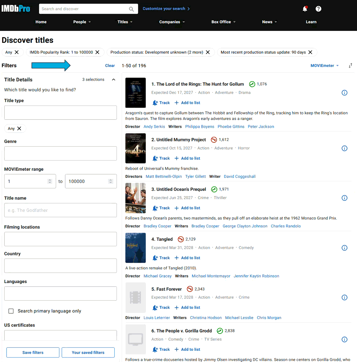The image size is (357, 362).
Task: Remove Production status filter chip
Action: 208,52
